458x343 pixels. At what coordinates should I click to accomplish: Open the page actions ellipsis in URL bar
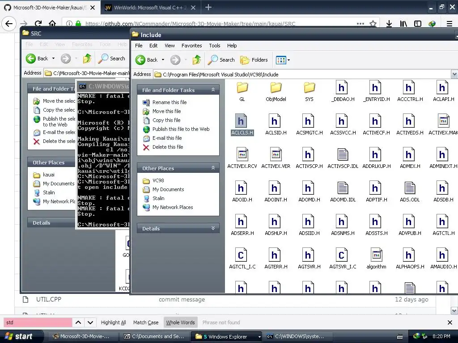pyautogui.click(x=360, y=24)
